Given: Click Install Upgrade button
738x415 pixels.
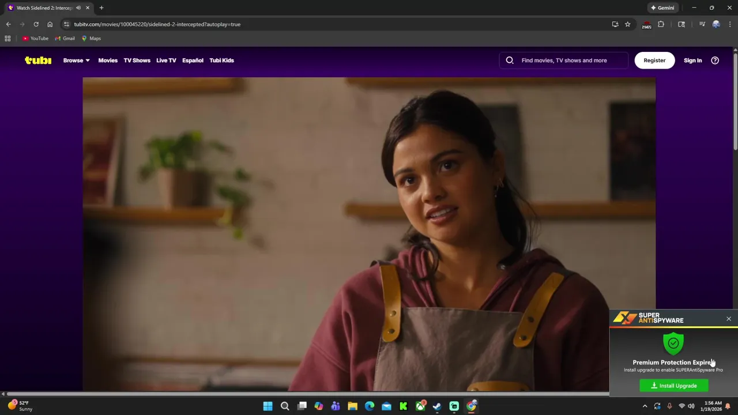Looking at the screenshot, I should (x=674, y=386).
